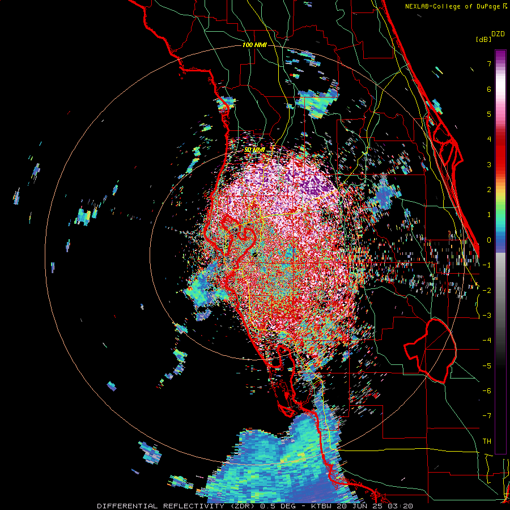510x510 pixels.
Task: Select the -1 value on the color scale
Action: pyautogui.click(x=487, y=265)
